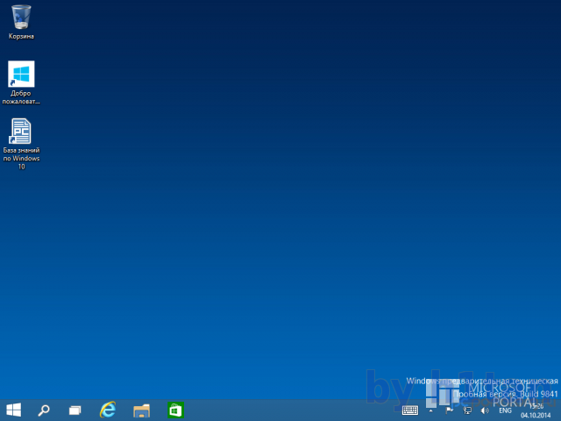Viewport: 561px width, 421px height.
Task: Open the Добро пожаловать desktop shortcut
Action: point(21,82)
